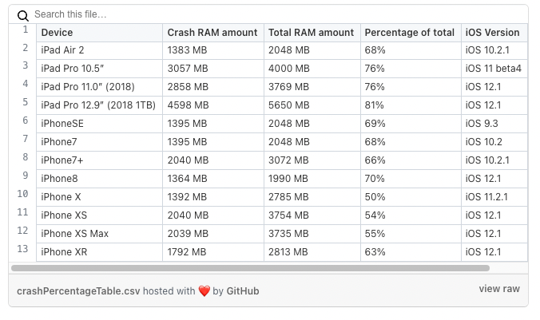The height and width of the screenshot is (320, 540).
Task: Select the Percentage of total column header
Action: pos(411,33)
